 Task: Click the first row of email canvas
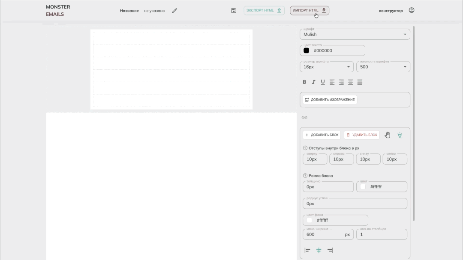pyautogui.click(x=171, y=39)
